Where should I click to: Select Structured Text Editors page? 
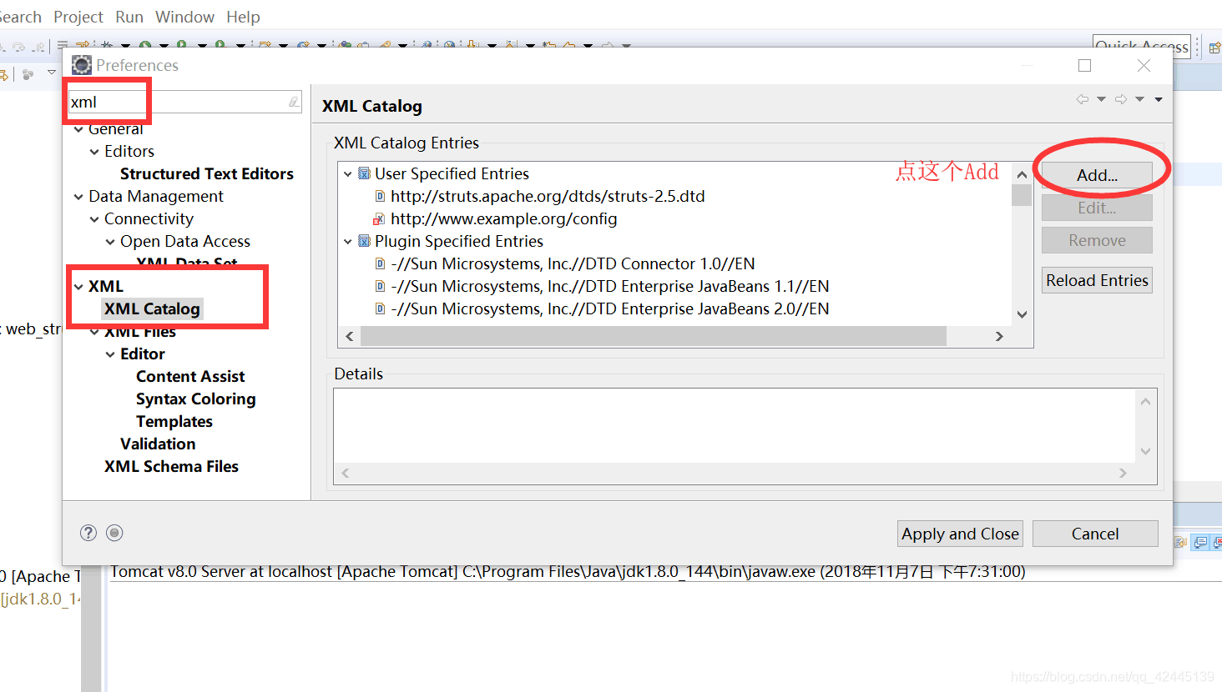[x=207, y=173]
